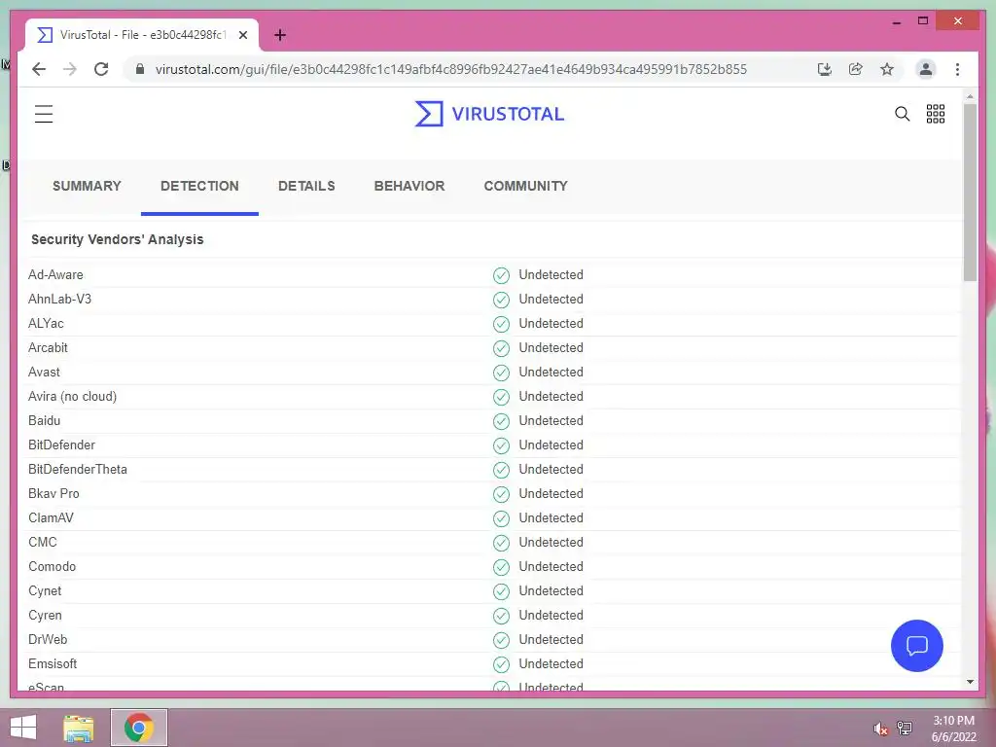Share this page via share icon
Image resolution: width=996 pixels, height=747 pixels.
coord(856,69)
